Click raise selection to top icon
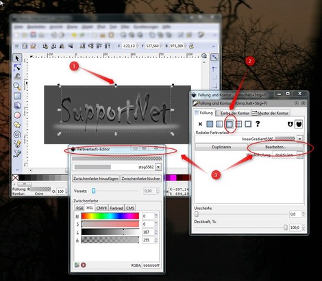The image size is (322, 281). coord(107,46)
